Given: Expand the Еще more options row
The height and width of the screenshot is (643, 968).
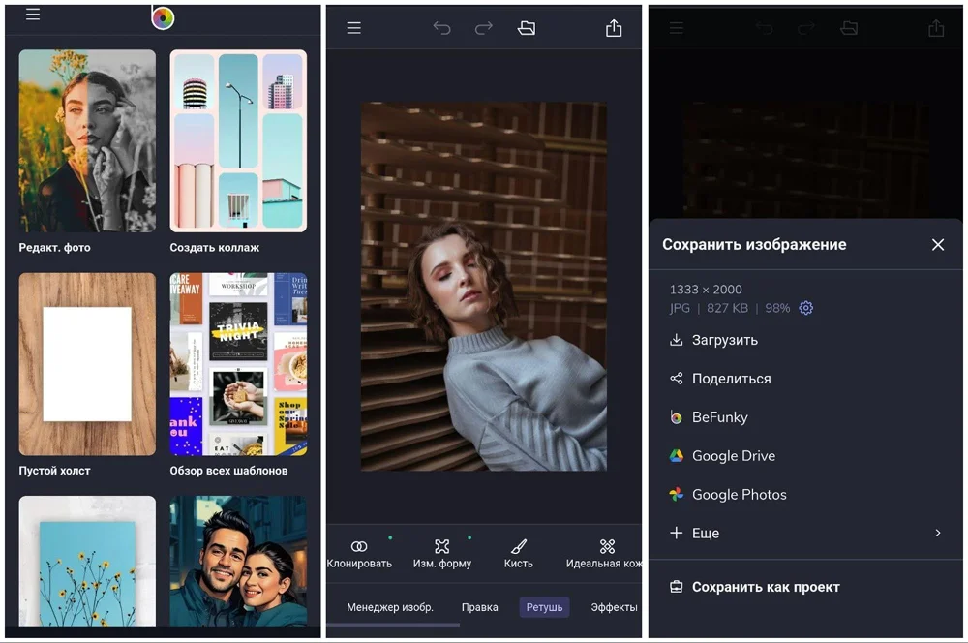Looking at the screenshot, I should coord(803,533).
